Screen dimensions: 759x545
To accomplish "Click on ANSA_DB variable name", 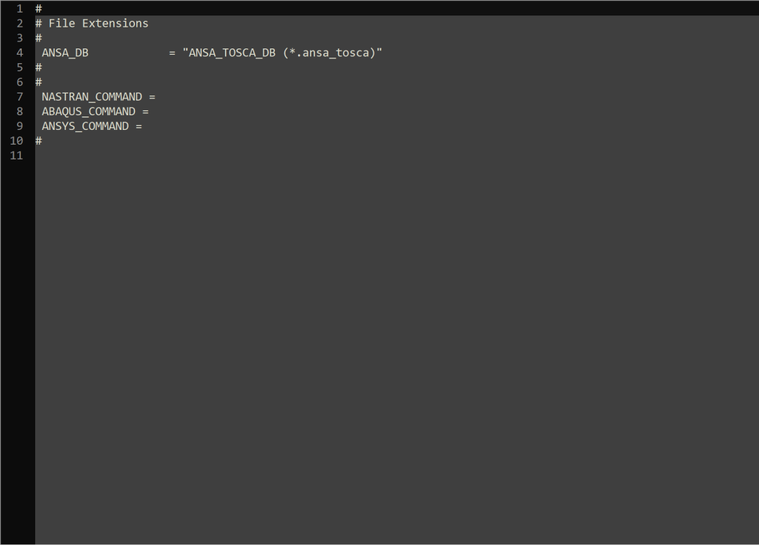I will click(x=65, y=53).
